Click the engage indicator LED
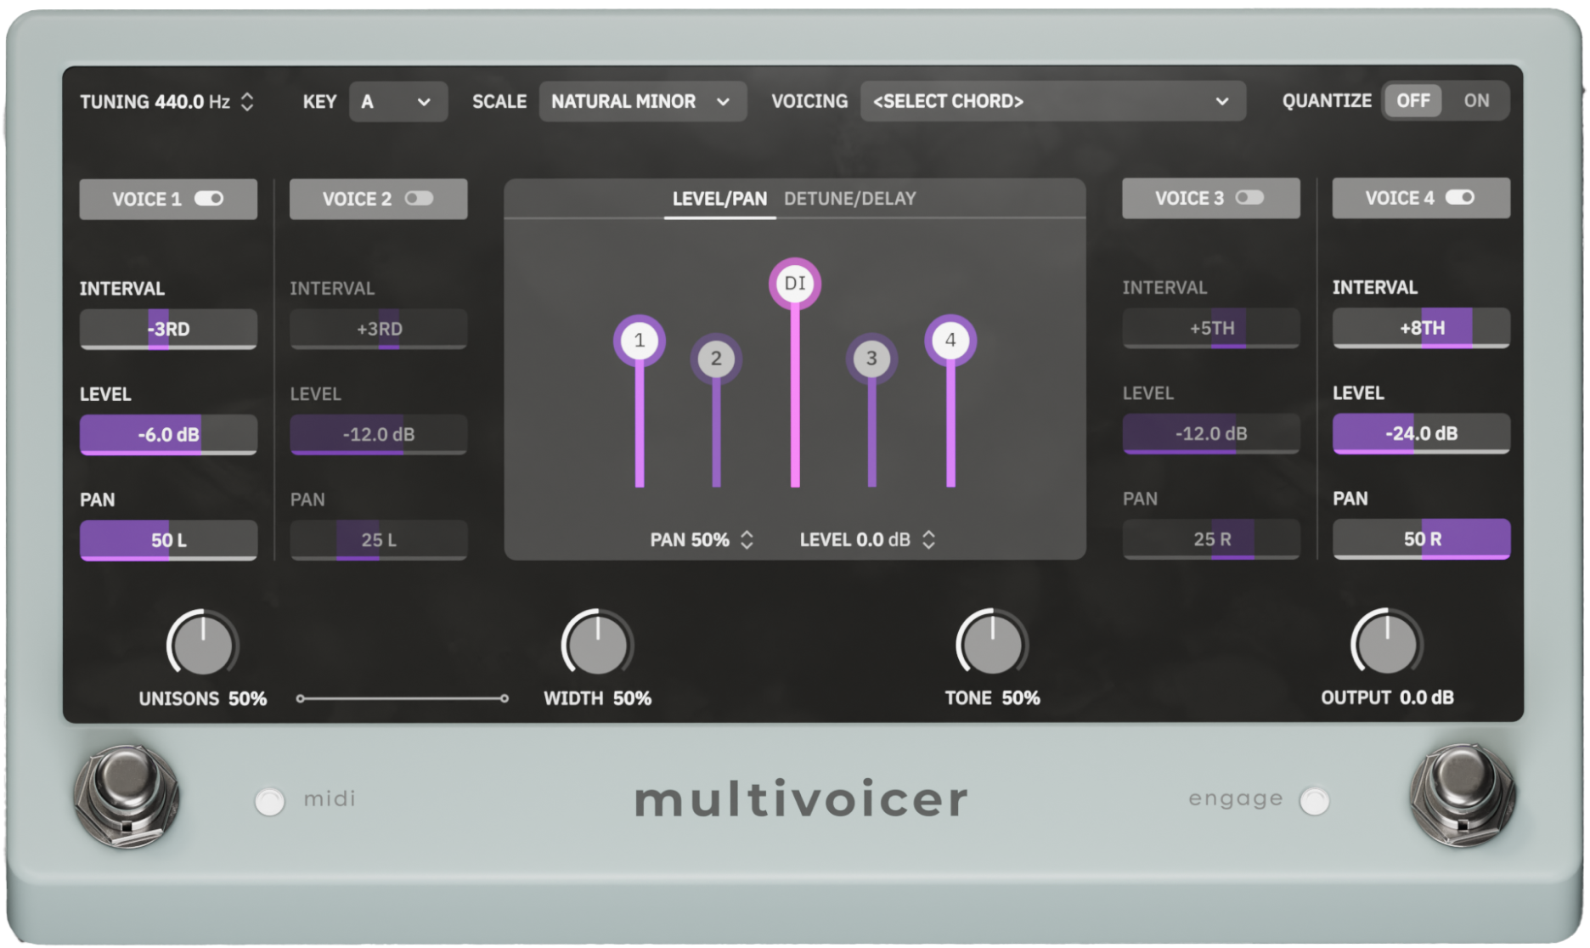The image size is (1590, 948). coord(1314,800)
